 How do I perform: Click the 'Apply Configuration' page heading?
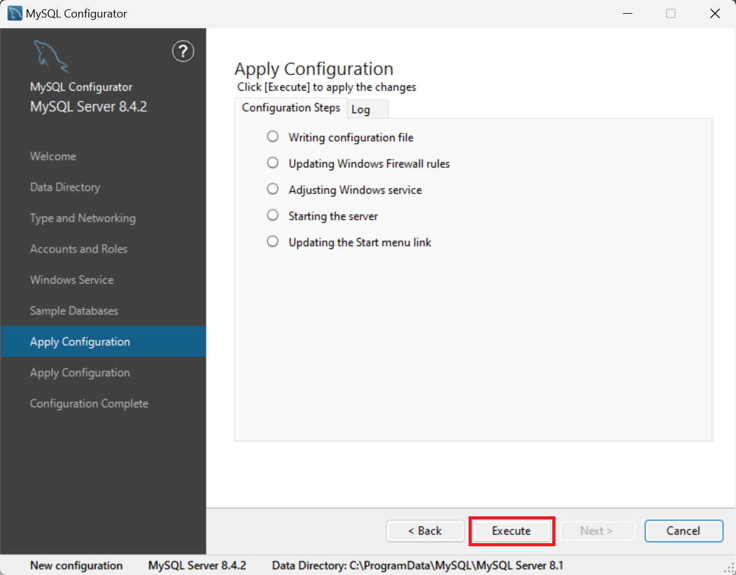(314, 69)
